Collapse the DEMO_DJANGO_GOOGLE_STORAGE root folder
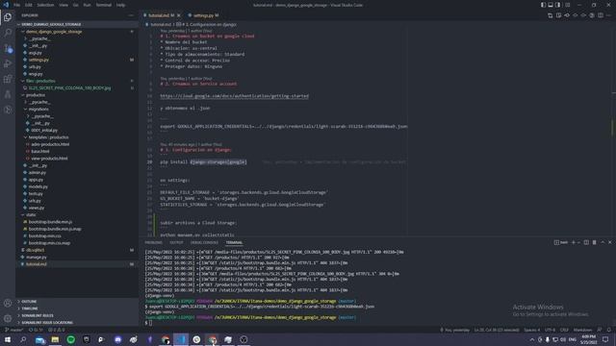 51,24
